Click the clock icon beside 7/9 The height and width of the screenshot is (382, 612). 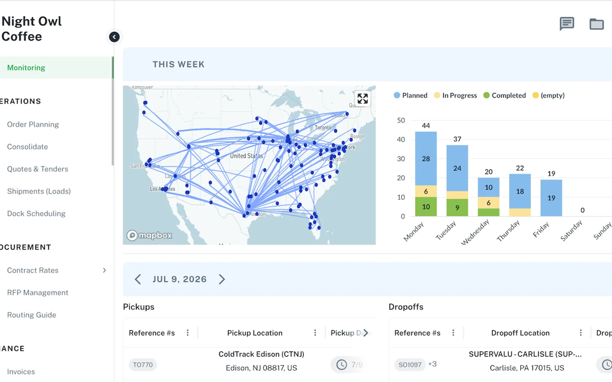(x=342, y=364)
